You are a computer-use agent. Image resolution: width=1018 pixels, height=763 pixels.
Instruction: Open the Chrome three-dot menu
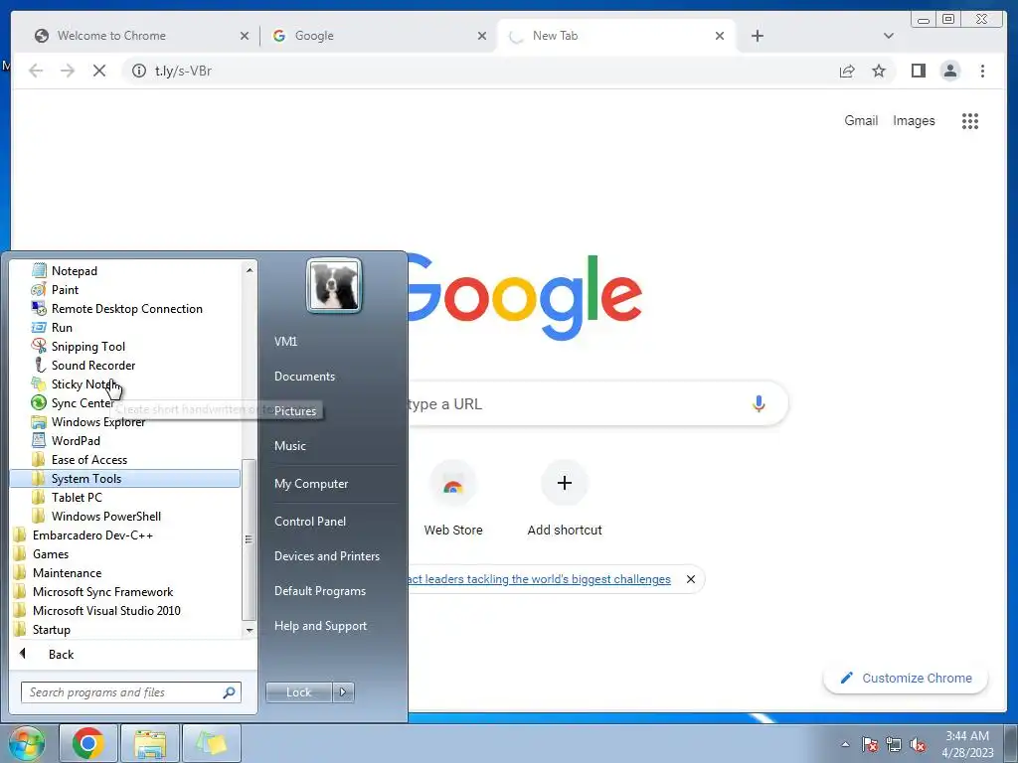[982, 71]
